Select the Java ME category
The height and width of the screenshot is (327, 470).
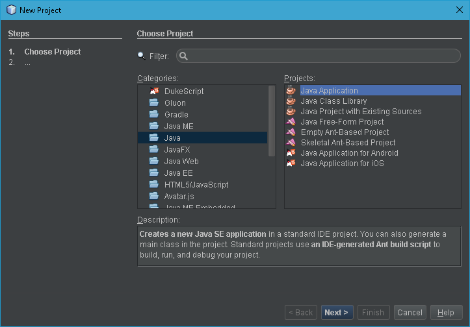pyautogui.click(x=179, y=127)
